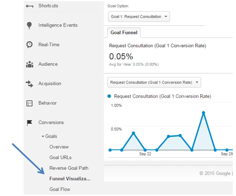Open the Funnel Visualization report
Image resolution: width=236 pixels, height=196 pixels.
70,179
